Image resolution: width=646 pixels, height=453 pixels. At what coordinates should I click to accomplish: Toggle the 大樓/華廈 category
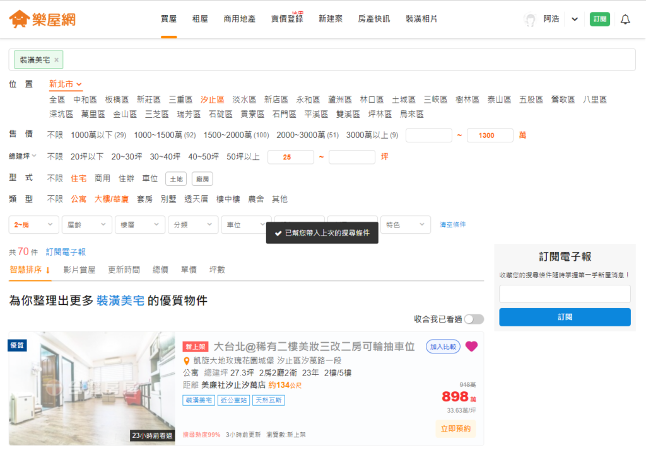point(112,200)
